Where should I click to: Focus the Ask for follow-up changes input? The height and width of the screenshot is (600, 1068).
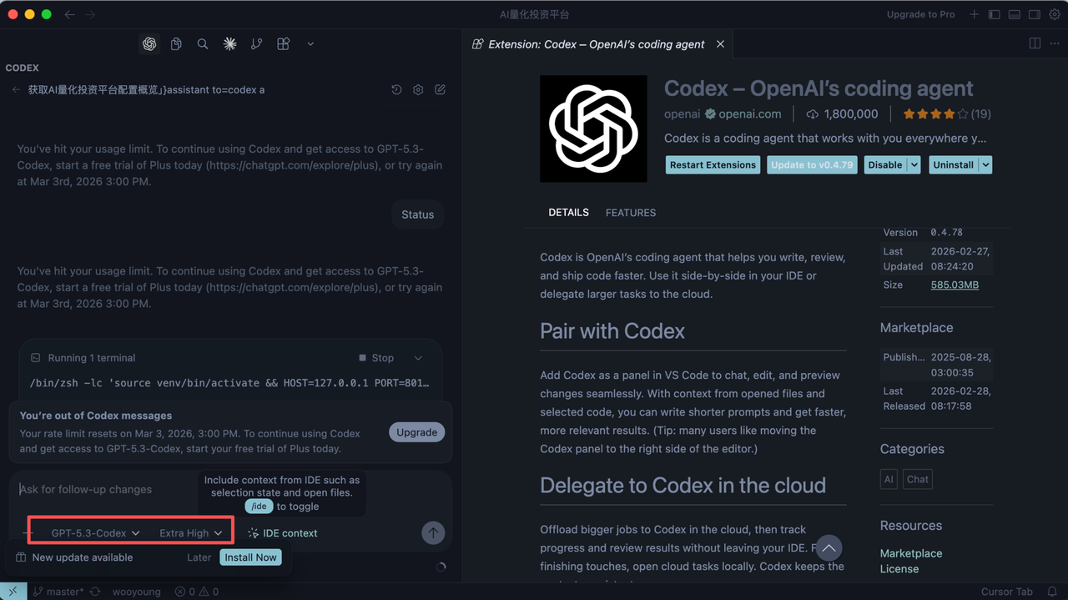point(230,490)
